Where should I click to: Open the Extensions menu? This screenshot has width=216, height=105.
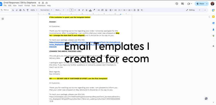[41, 6]
